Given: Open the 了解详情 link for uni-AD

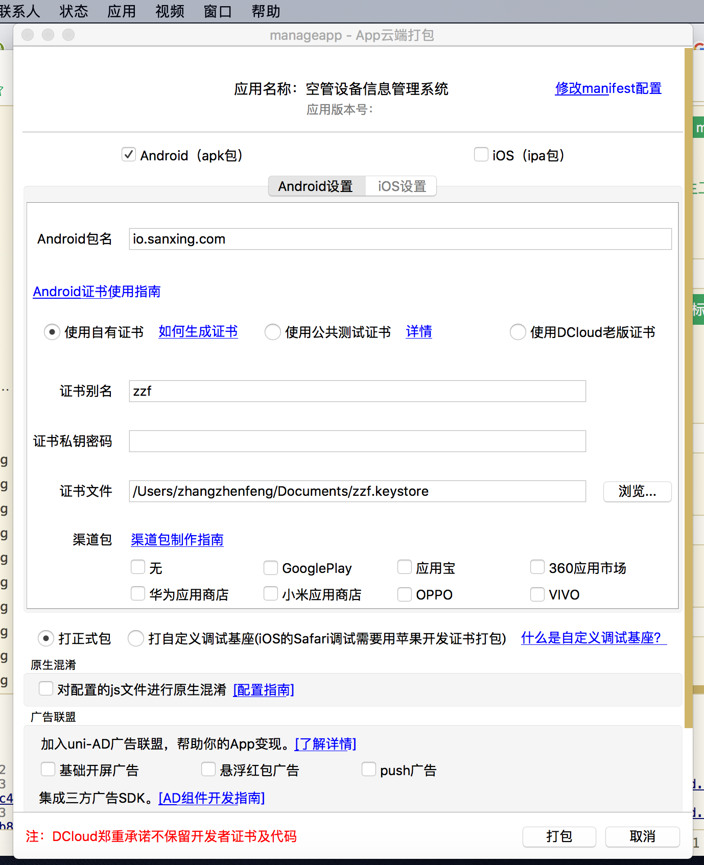Looking at the screenshot, I should click(x=325, y=744).
